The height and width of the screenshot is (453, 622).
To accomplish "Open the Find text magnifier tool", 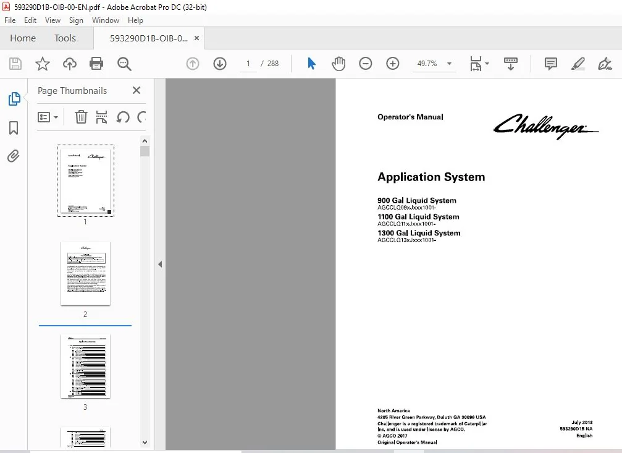I will pyautogui.click(x=124, y=64).
